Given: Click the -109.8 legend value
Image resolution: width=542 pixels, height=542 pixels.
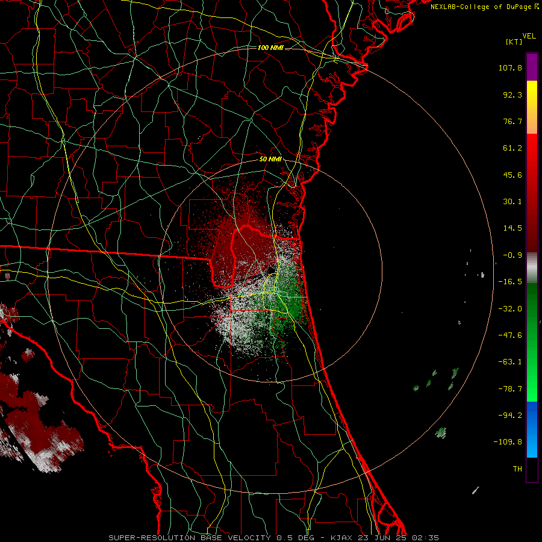Looking at the screenshot, I should click(x=508, y=442).
